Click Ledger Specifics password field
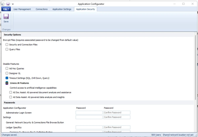 [x=89, y=127]
